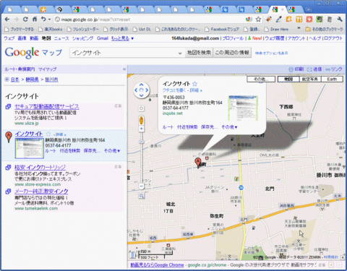Open the セキュア型動画配信サービス ad link
This screenshot has height=271, width=347.
[47, 106]
